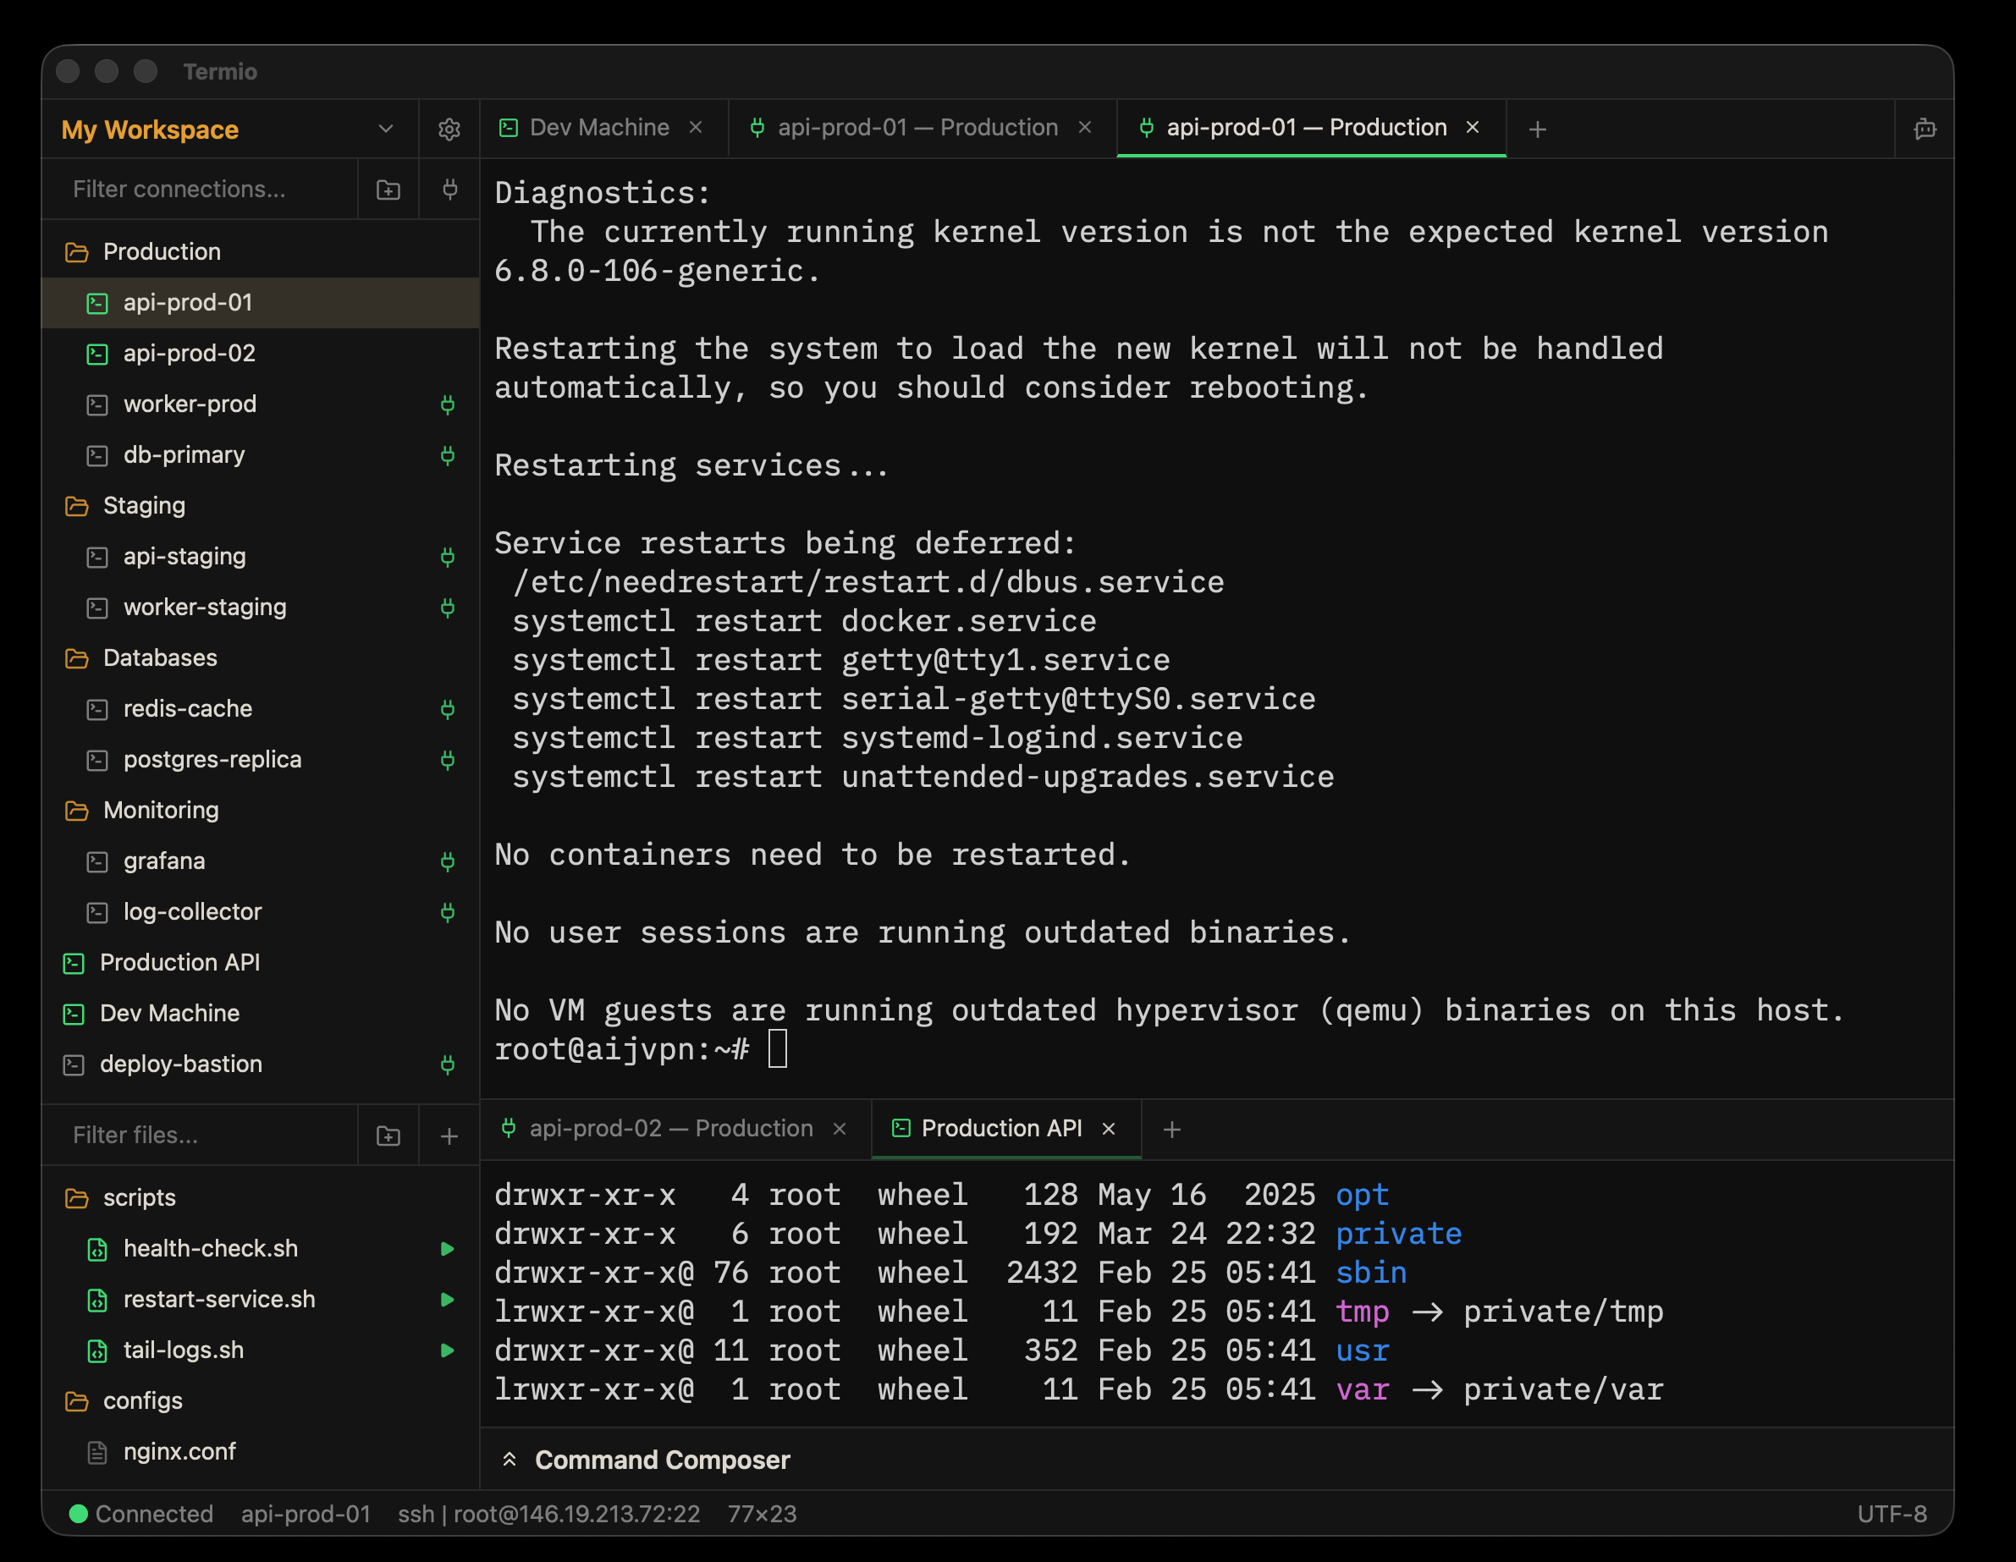This screenshot has width=2016, height=1562.
Task: Open the My Workspace dropdown
Action: (x=386, y=129)
